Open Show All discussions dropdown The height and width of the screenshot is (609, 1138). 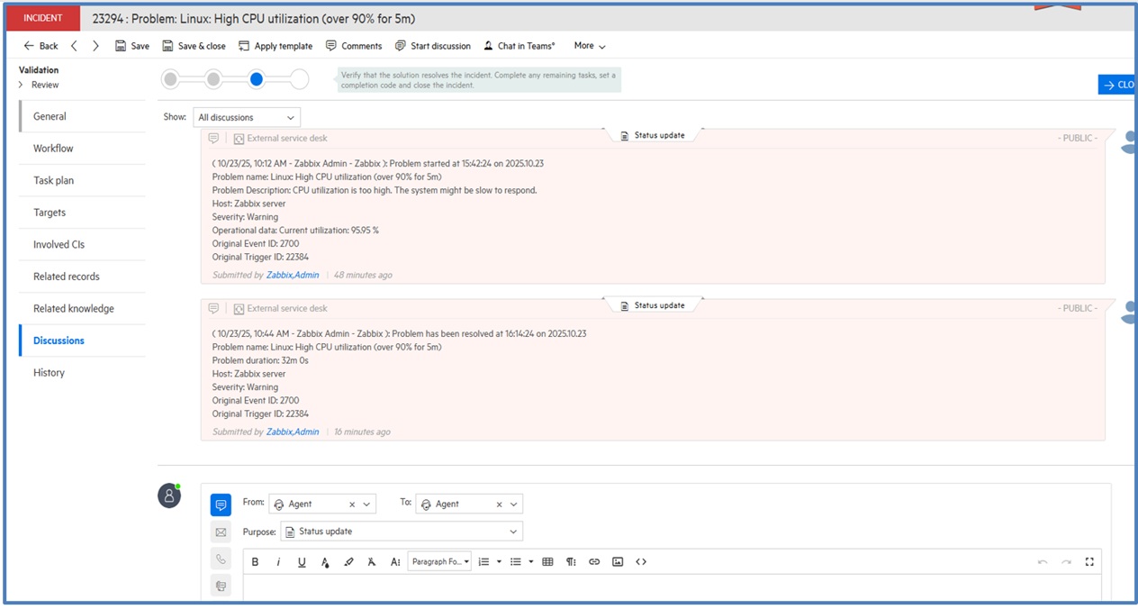click(247, 117)
